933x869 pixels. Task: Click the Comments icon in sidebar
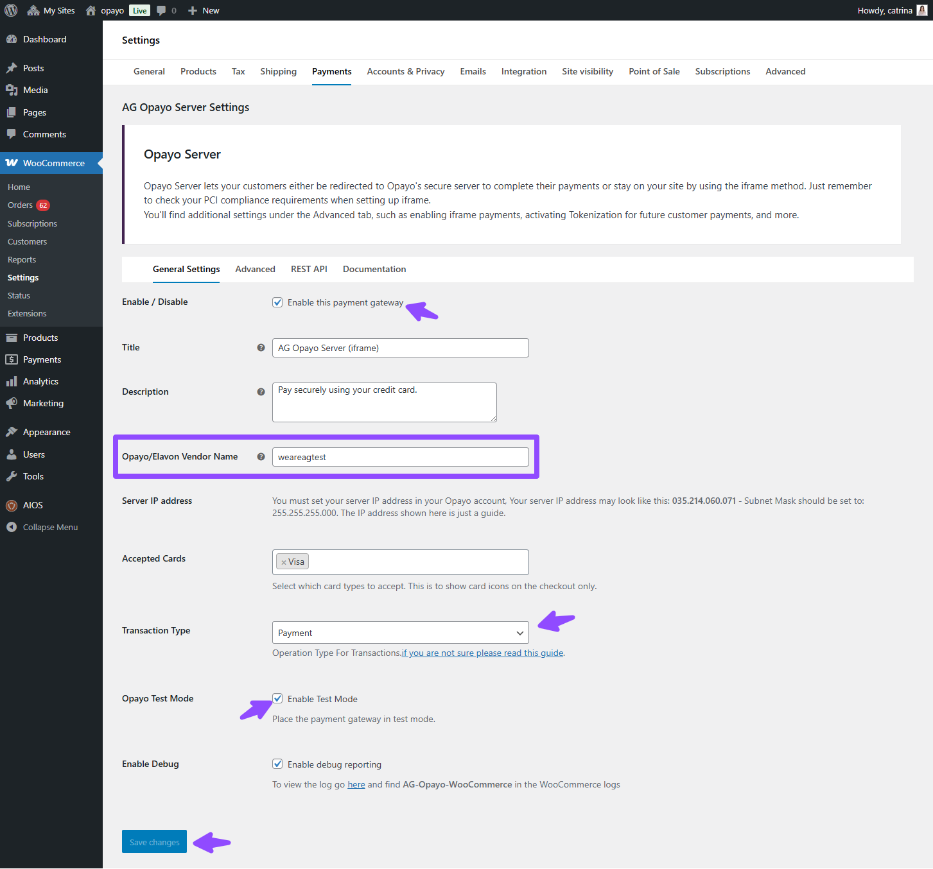pos(12,134)
